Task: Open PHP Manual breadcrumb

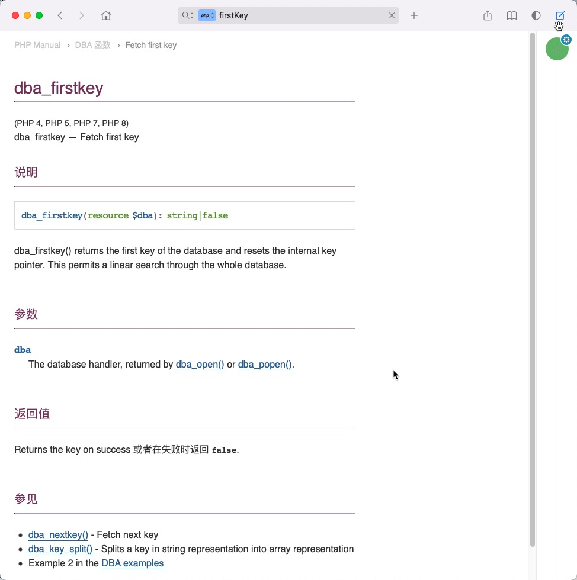Action: (x=37, y=45)
